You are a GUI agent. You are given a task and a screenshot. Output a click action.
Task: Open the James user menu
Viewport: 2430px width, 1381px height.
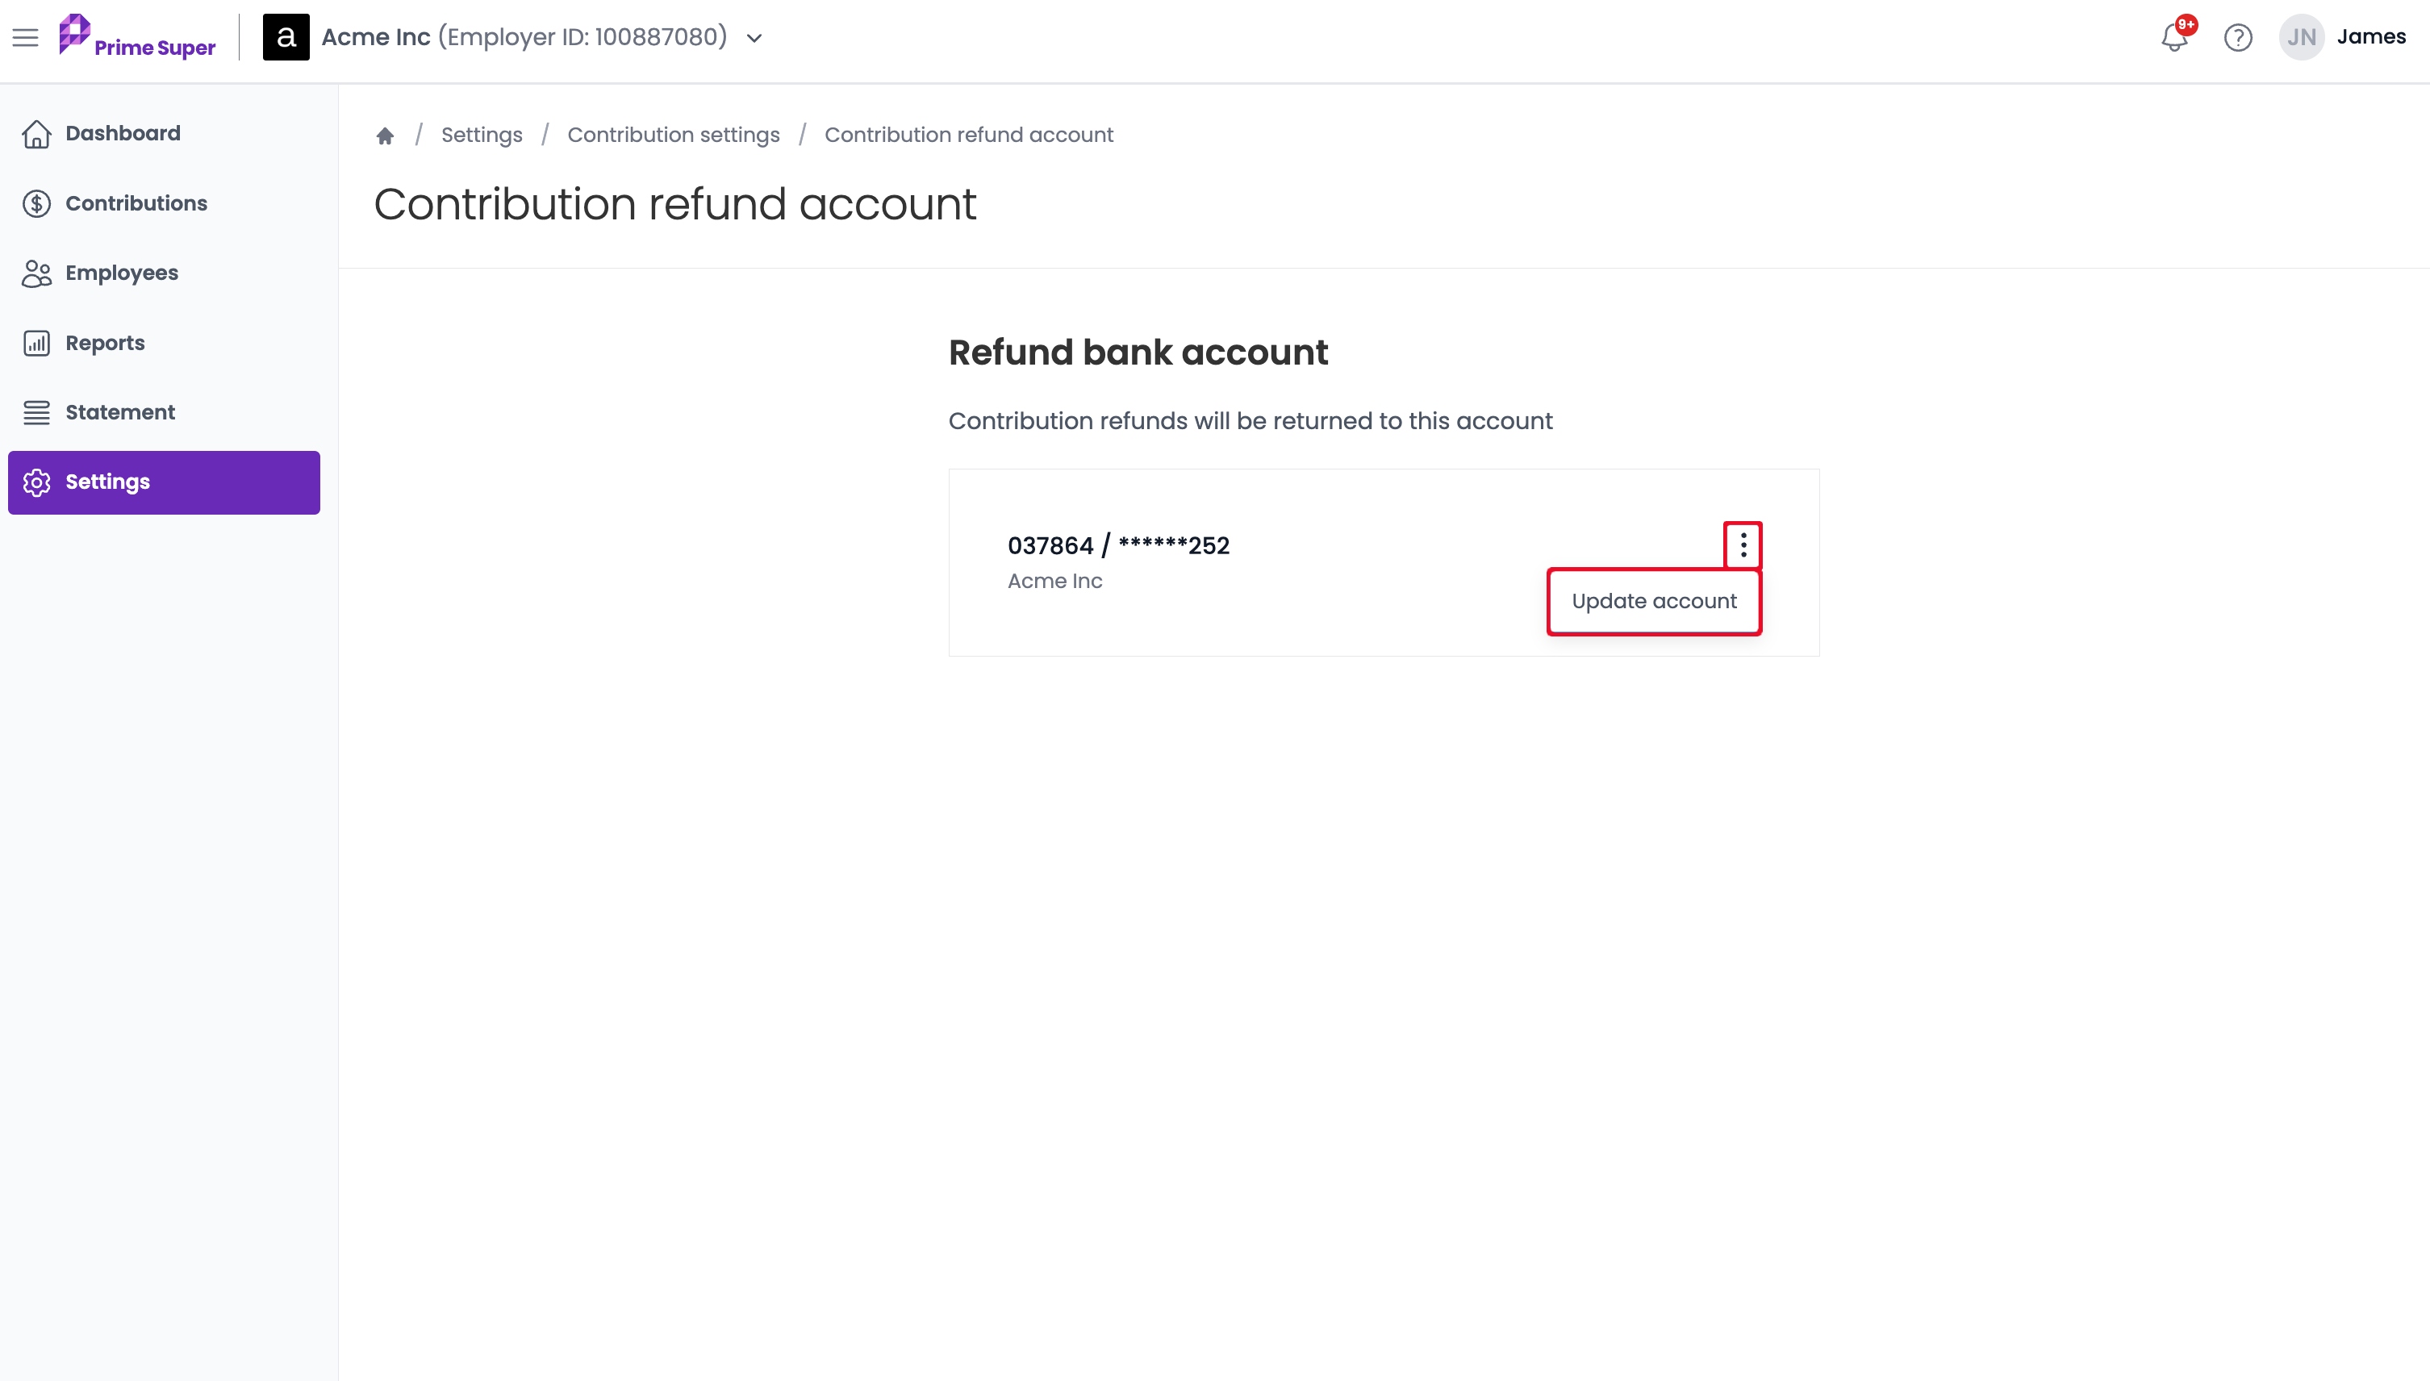coord(2371,37)
